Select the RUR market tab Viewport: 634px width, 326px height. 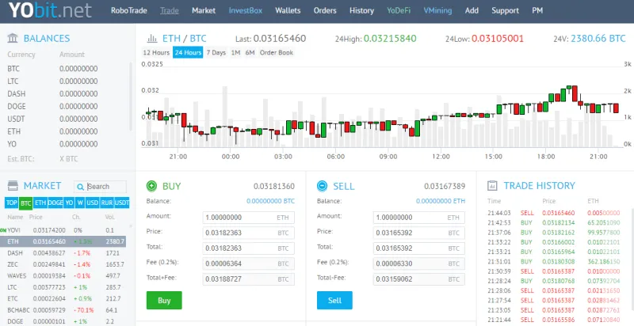(x=107, y=203)
